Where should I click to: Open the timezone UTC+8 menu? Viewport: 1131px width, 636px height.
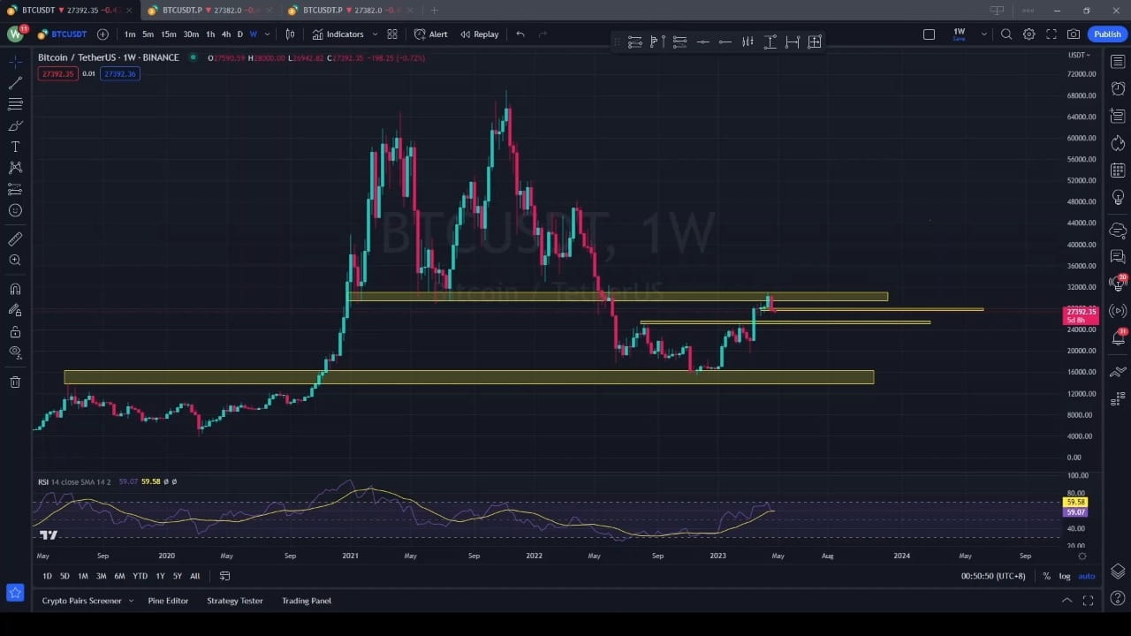click(x=993, y=576)
